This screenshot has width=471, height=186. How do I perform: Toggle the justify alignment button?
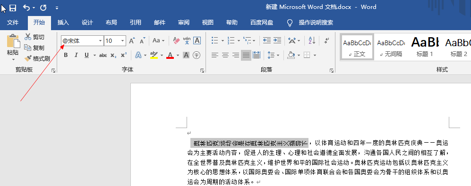click(x=246, y=55)
